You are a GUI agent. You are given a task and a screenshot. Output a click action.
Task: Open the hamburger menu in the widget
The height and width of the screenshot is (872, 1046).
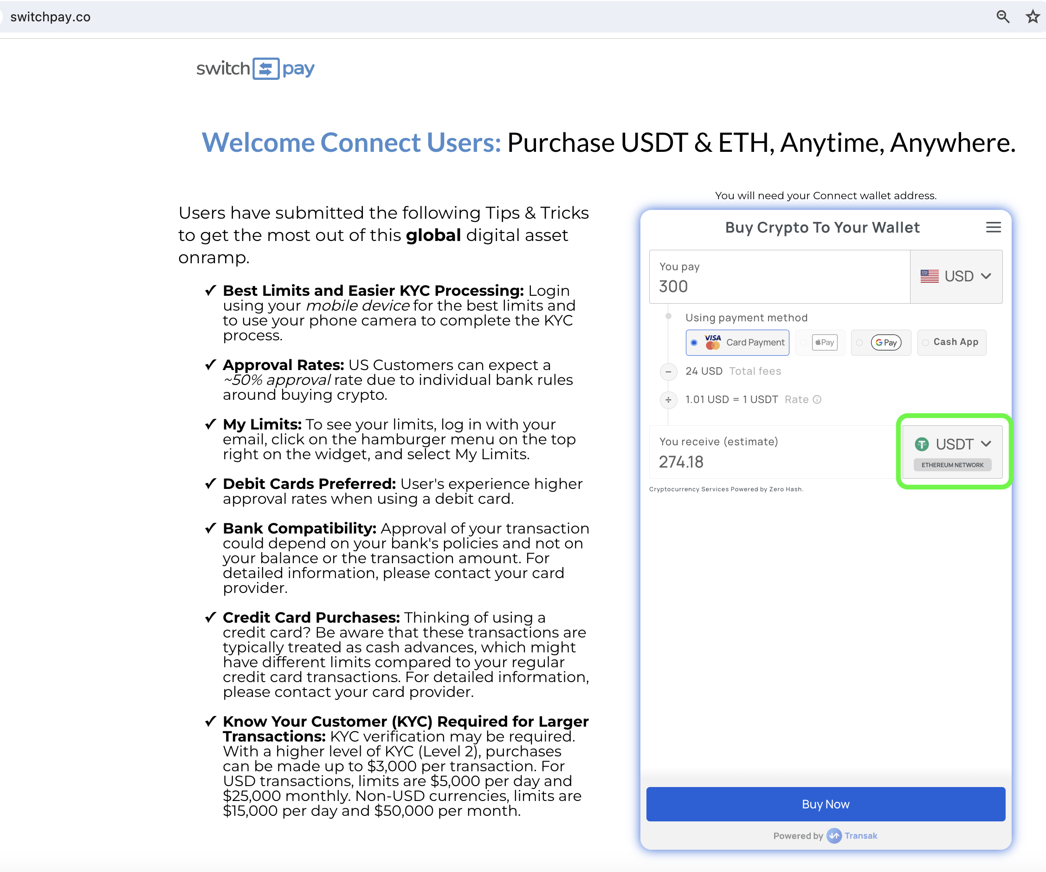pos(993,227)
